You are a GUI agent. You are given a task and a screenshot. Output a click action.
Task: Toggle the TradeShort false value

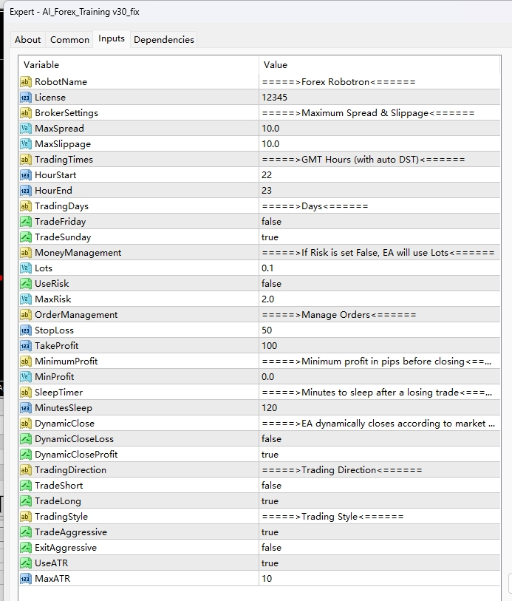click(271, 486)
